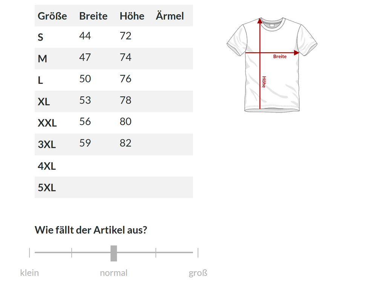This screenshot has width=386, height=298.
Task: Select the XXL size row
Action: pyautogui.click(x=114, y=123)
